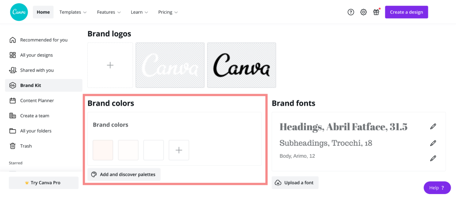Click Create a design button
Image resolution: width=456 pixels, height=199 pixels.
(x=406, y=12)
